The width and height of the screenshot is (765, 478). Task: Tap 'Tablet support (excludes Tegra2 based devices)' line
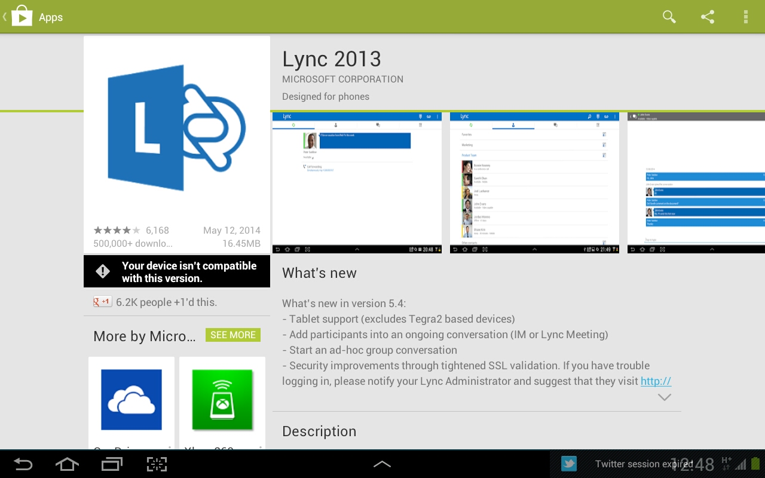(x=399, y=319)
